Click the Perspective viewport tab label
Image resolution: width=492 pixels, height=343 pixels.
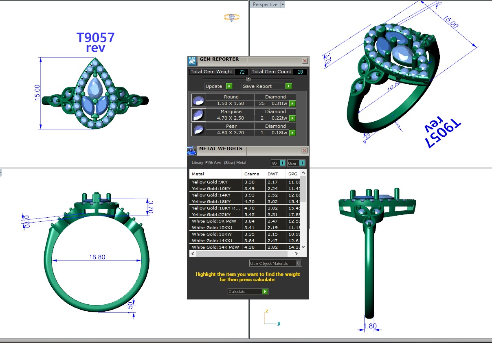pos(265,4)
